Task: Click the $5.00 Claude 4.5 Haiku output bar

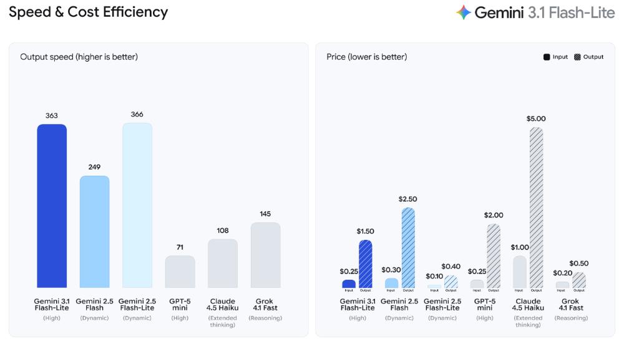Action: point(536,207)
